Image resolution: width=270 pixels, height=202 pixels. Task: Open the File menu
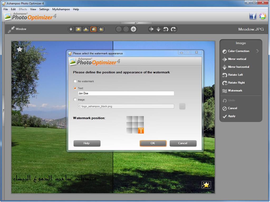6,9
